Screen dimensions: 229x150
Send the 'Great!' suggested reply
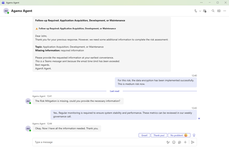[x=144, y=135]
